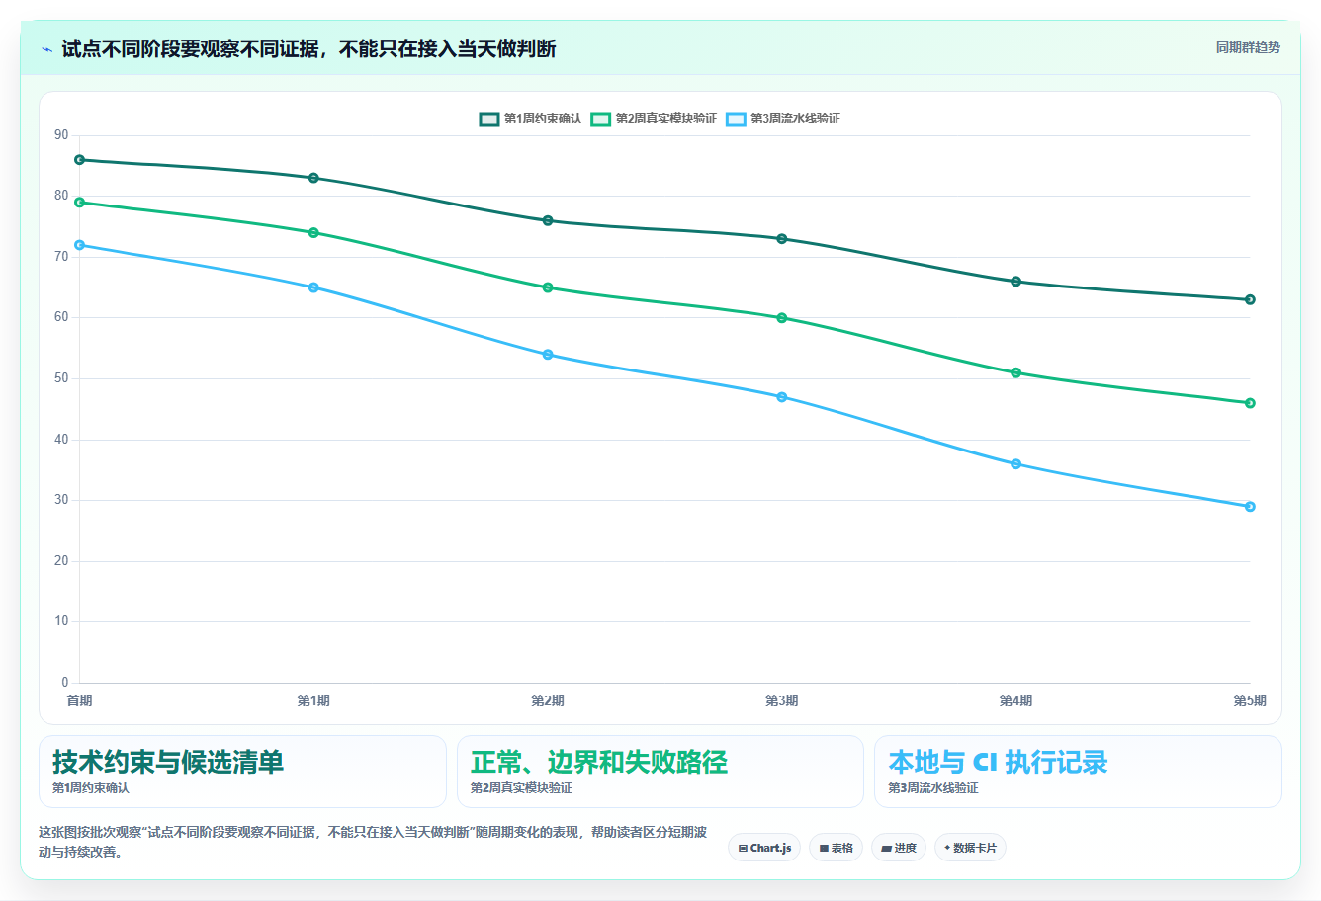Click light green data point at 第3期

pos(782,318)
